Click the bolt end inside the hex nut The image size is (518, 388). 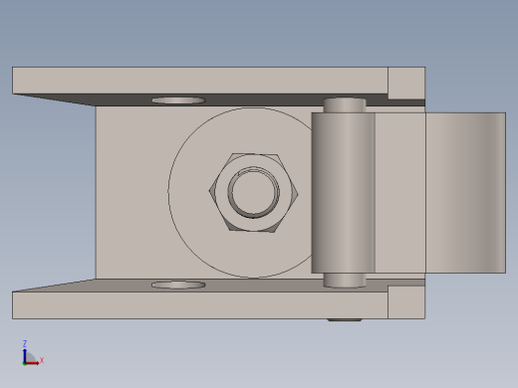(x=254, y=192)
